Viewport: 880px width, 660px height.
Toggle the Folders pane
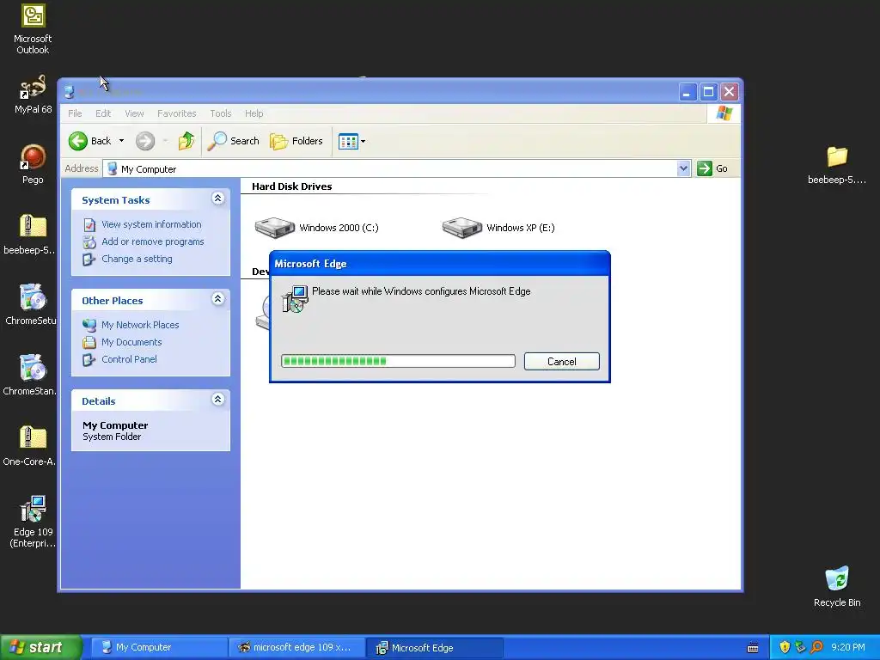296,141
